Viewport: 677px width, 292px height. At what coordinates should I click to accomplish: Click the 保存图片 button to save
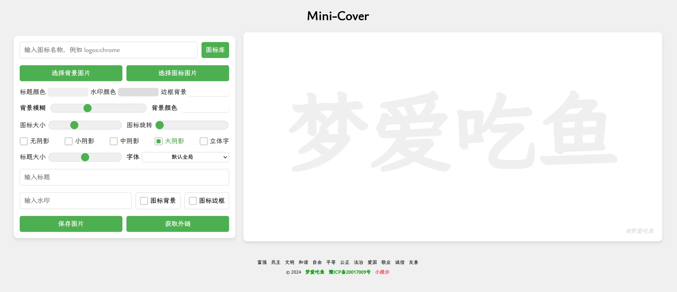click(71, 224)
